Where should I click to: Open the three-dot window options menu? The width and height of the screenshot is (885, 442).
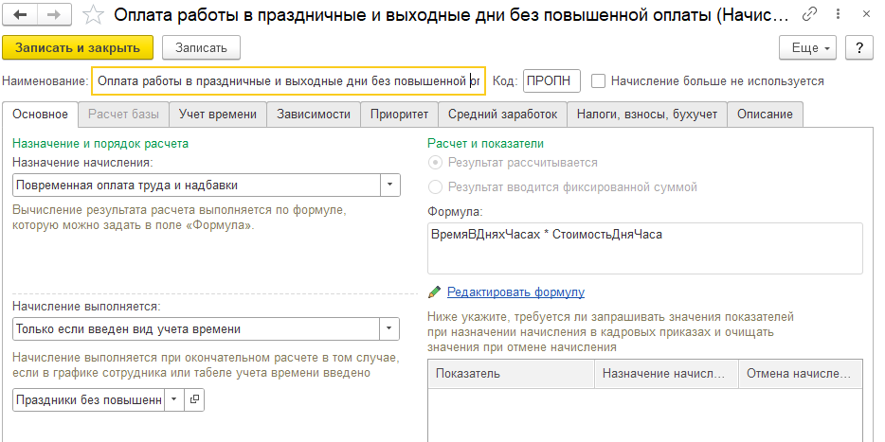tap(837, 15)
